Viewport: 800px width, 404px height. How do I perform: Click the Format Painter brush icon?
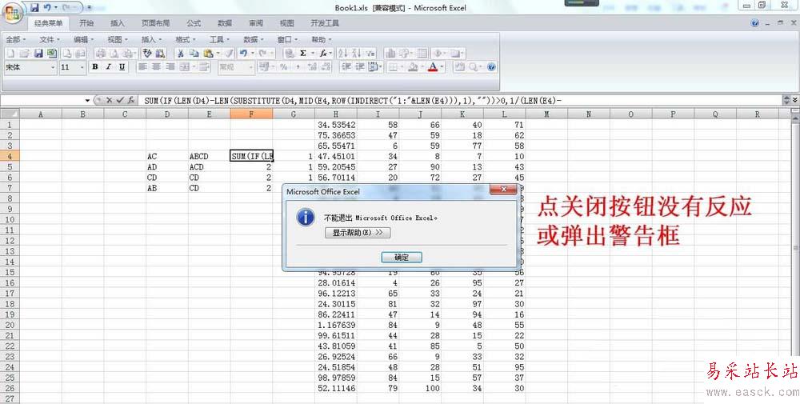(x=230, y=53)
